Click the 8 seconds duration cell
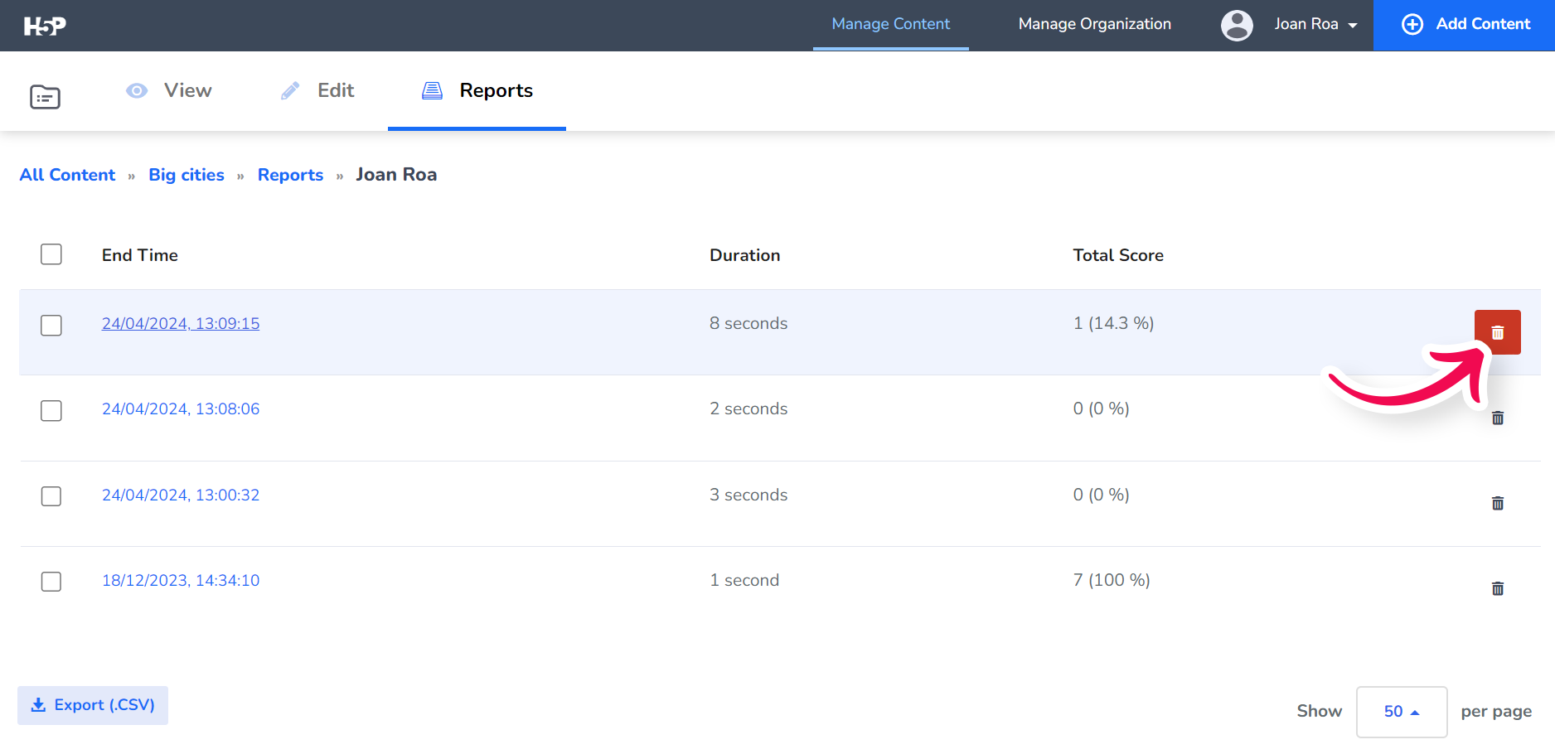This screenshot has width=1555, height=754. pyautogui.click(x=748, y=324)
